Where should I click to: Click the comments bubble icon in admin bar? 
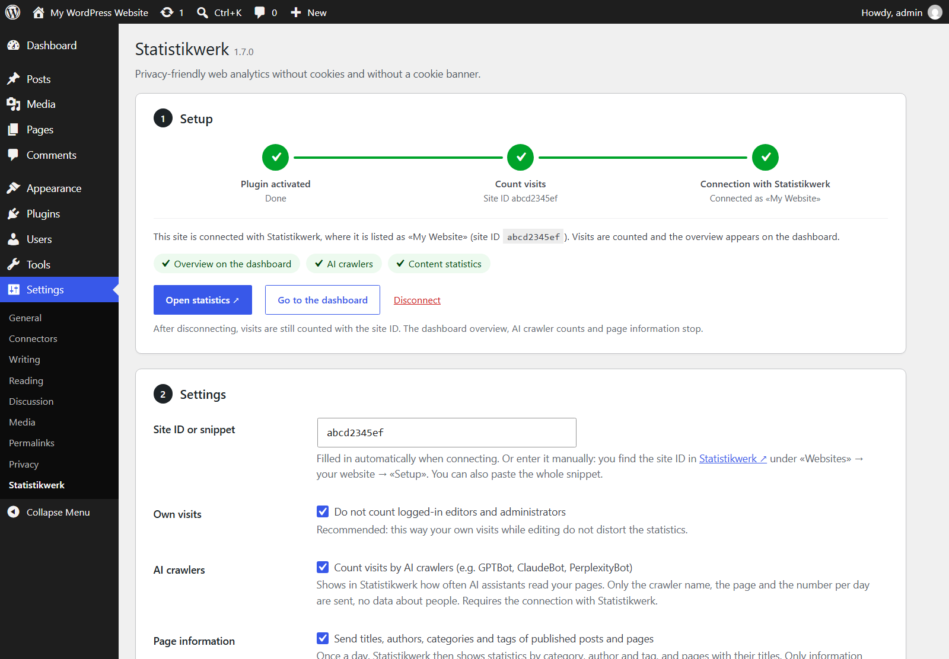[x=259, y=12]
